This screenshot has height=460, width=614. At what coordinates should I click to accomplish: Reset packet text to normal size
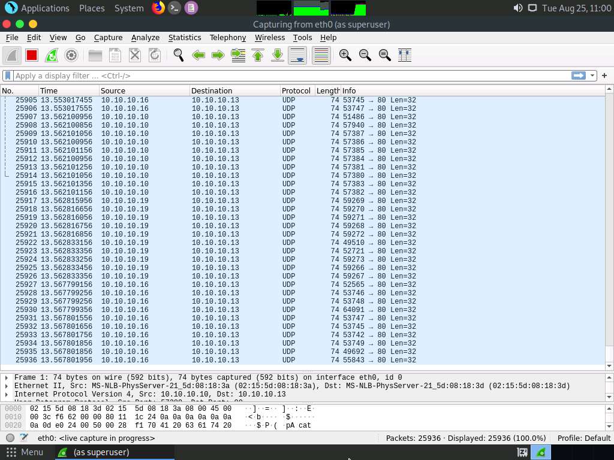(385, 55)
